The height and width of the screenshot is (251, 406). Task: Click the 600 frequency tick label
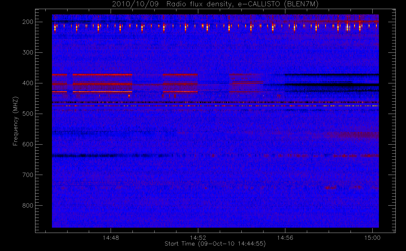point(28,144)
